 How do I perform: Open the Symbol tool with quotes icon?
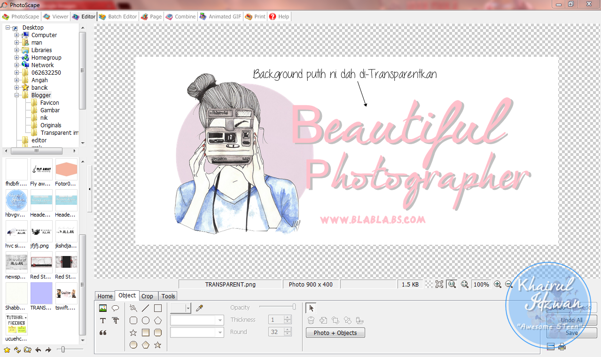(x=103, y=333)
